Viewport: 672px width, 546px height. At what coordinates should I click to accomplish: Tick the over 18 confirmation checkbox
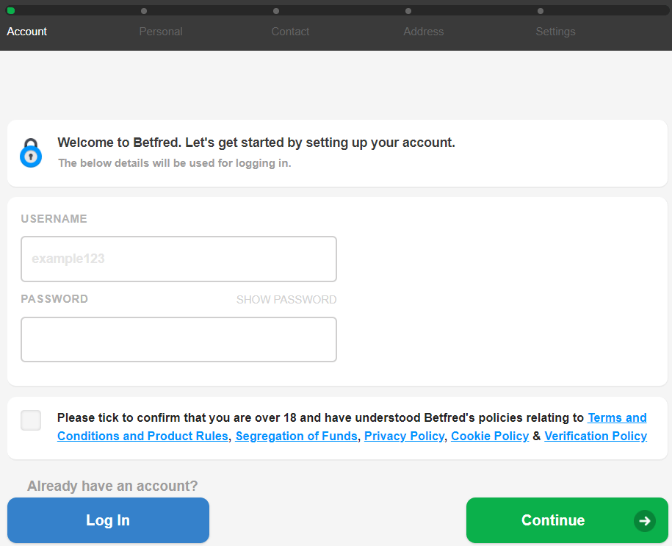[x=31, y=420]
